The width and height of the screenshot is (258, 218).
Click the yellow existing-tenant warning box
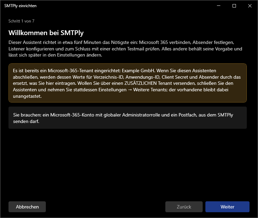tap(128, 83)
